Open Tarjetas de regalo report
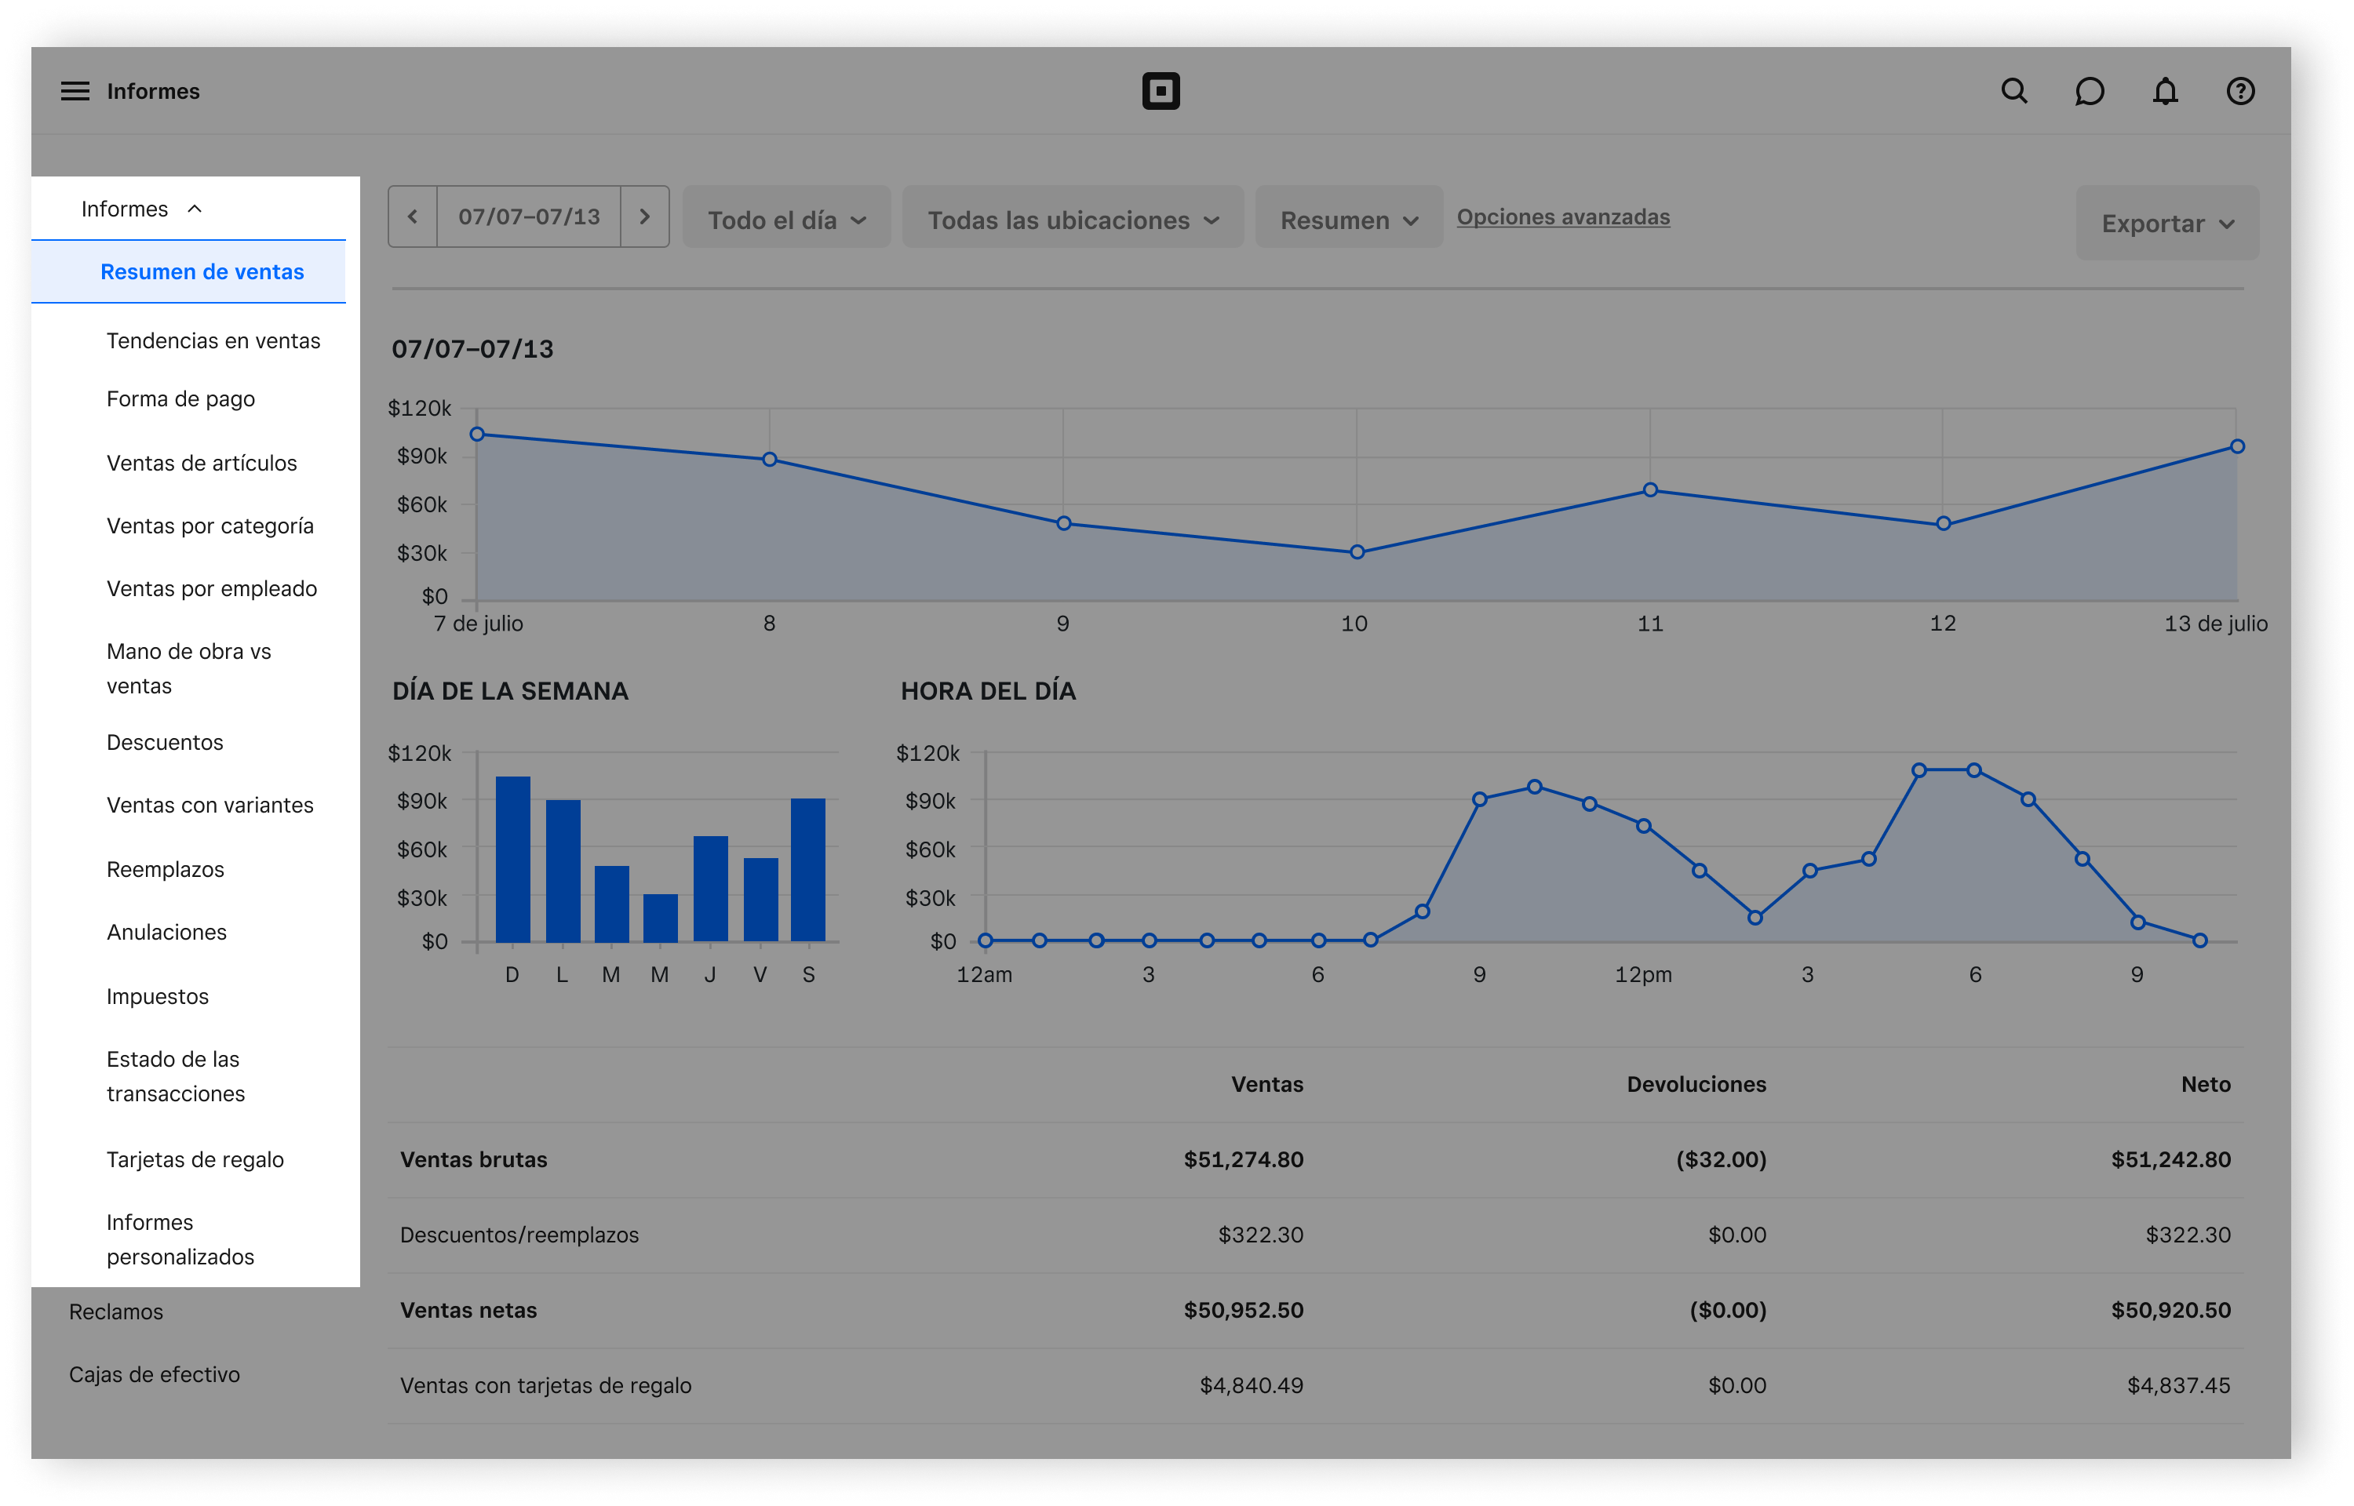2354x1506 pixels. 195,1159
